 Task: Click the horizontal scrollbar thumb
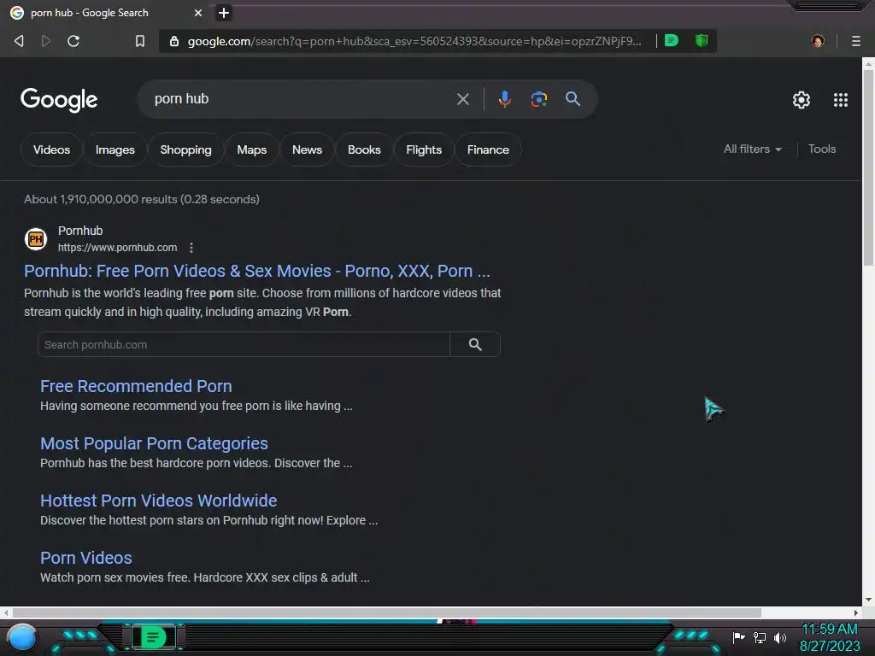(387, 612)
